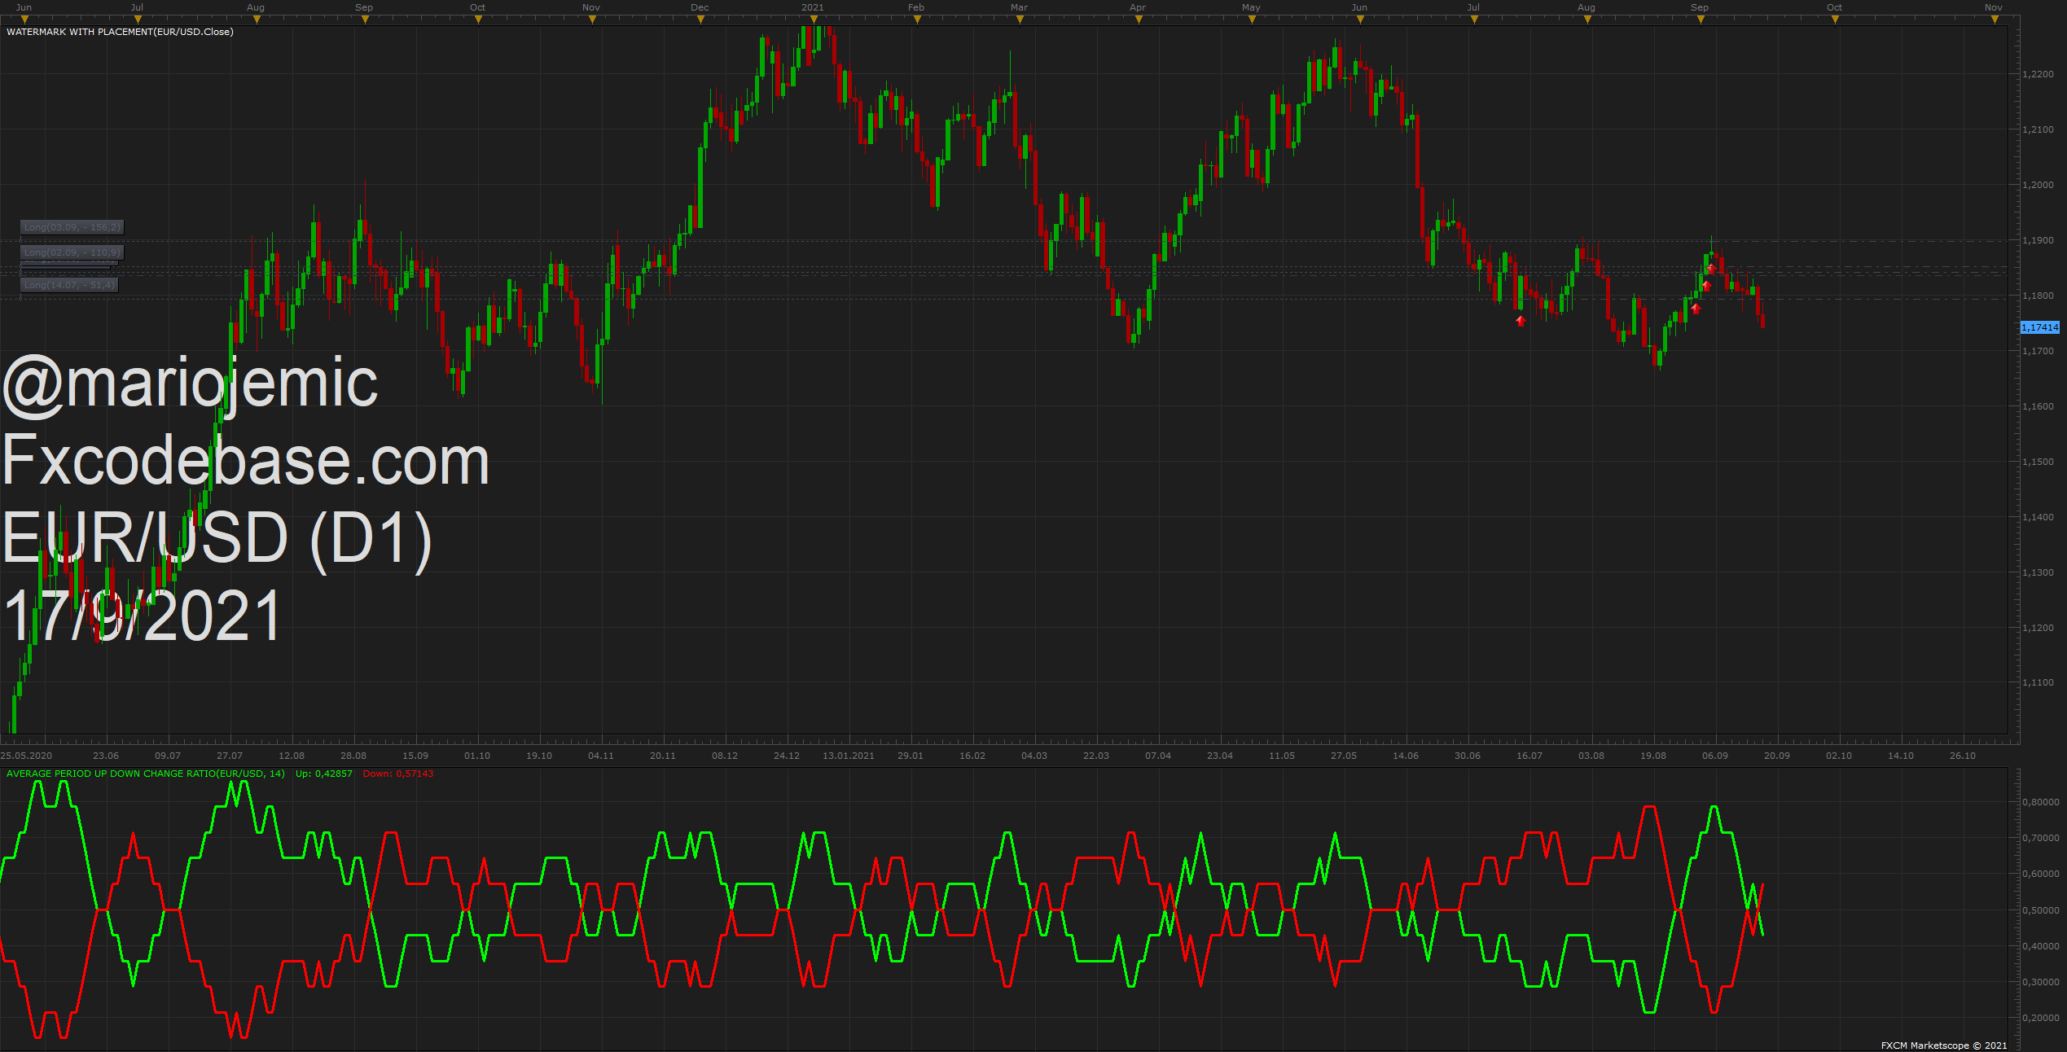Click the red long-entry arrow from mid-July 2021
This screenshot has width=2067, height=1052.
pos(1521,321)
